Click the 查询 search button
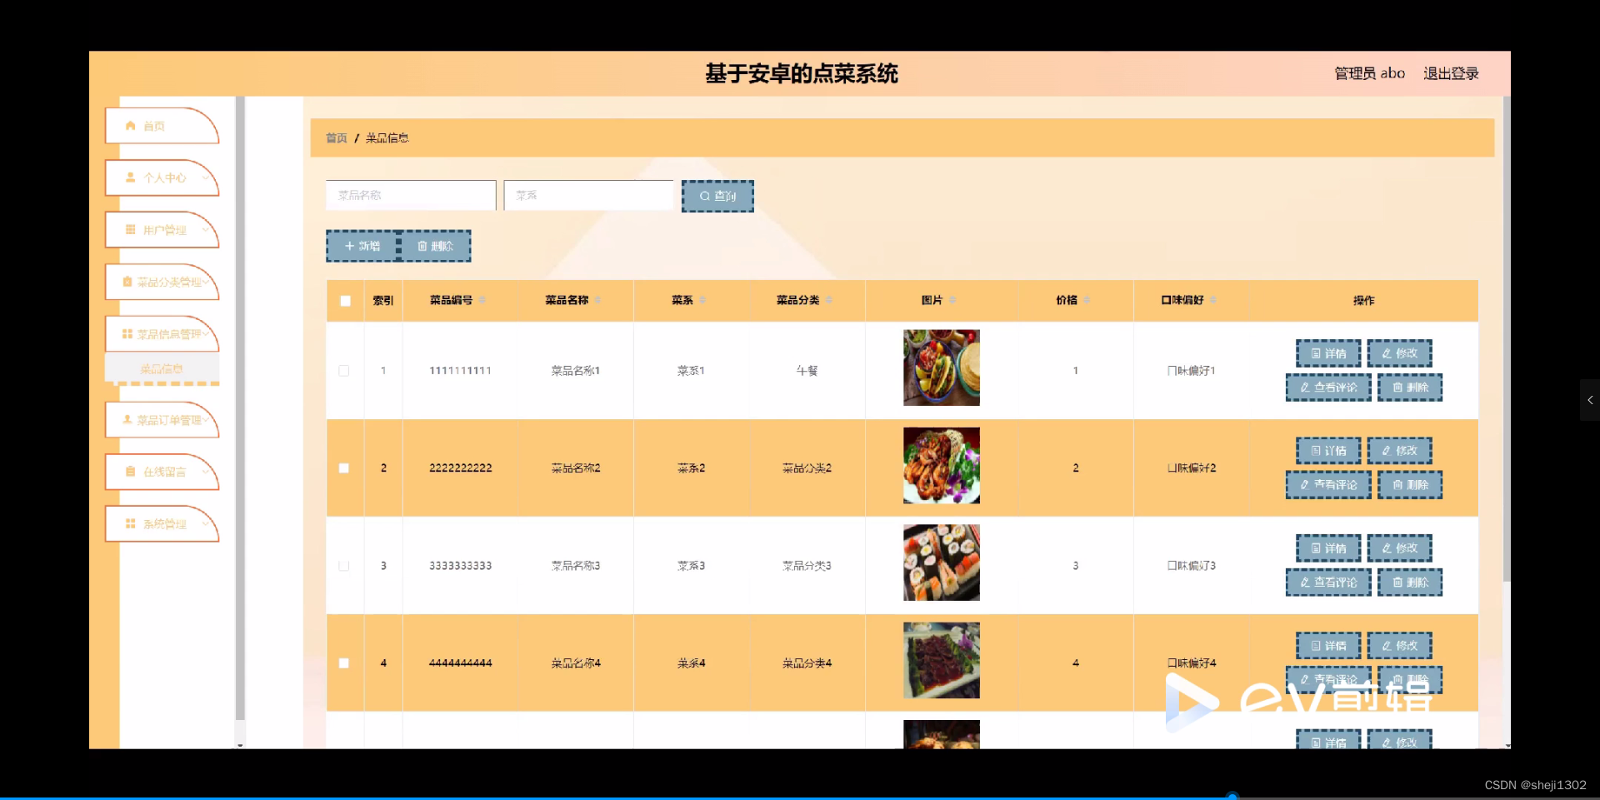The image size is (1600, 800). (x=717, y=195)
